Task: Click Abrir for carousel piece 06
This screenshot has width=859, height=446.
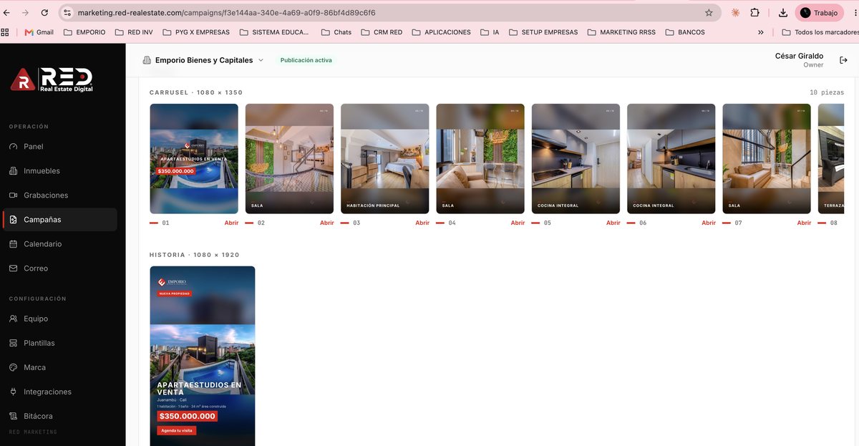Action: click(x=709, y=223)
